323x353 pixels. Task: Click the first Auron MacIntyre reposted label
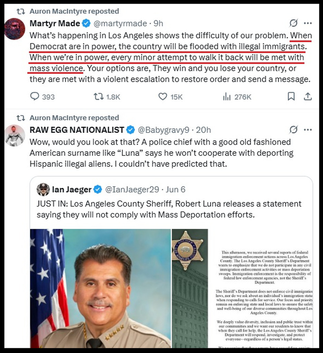click(x=74, y=11)
